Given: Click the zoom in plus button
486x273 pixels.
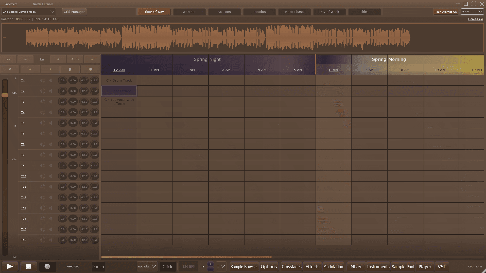Looking at the screenshot, I should coord(58,59).
